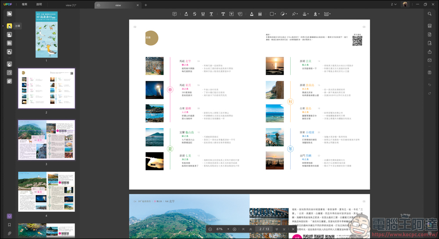Open the Crop pages icon in sidebar
Image resolution: width=439 pixels, height=239 pixels.
coord(9,72)
